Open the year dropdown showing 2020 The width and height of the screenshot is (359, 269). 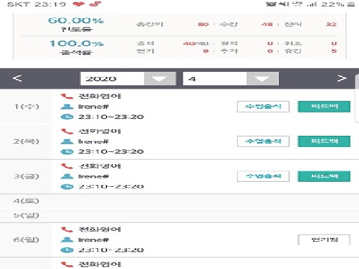tap(128, 79)
